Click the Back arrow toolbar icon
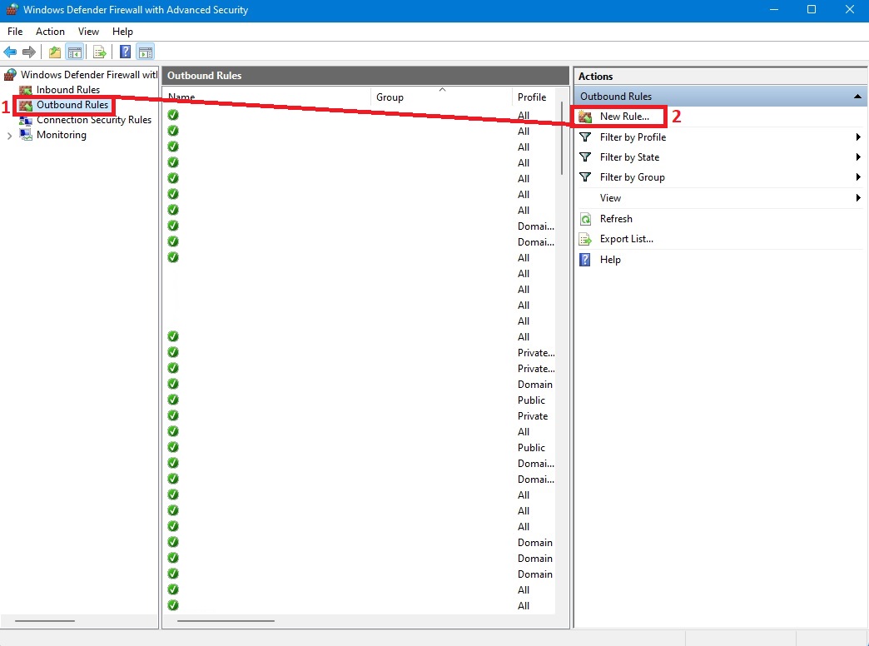The height and width of the screenshot is (646, 869). coord(10,52)
